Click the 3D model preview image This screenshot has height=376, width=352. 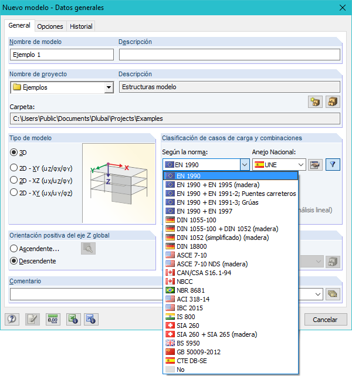[119, 183]
